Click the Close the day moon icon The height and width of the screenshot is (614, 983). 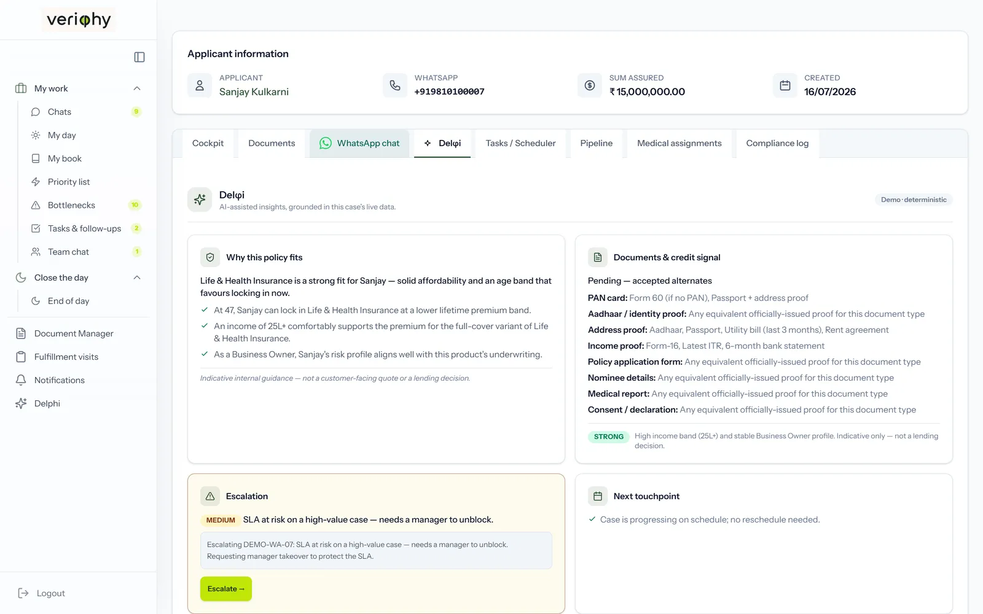(x=21, y=278)
